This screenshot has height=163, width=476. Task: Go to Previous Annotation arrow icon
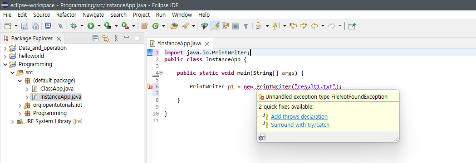point(275,26)
